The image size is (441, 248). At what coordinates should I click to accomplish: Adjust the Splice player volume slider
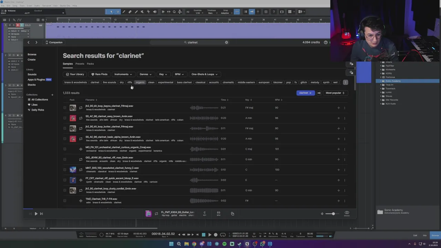[333, 214]
